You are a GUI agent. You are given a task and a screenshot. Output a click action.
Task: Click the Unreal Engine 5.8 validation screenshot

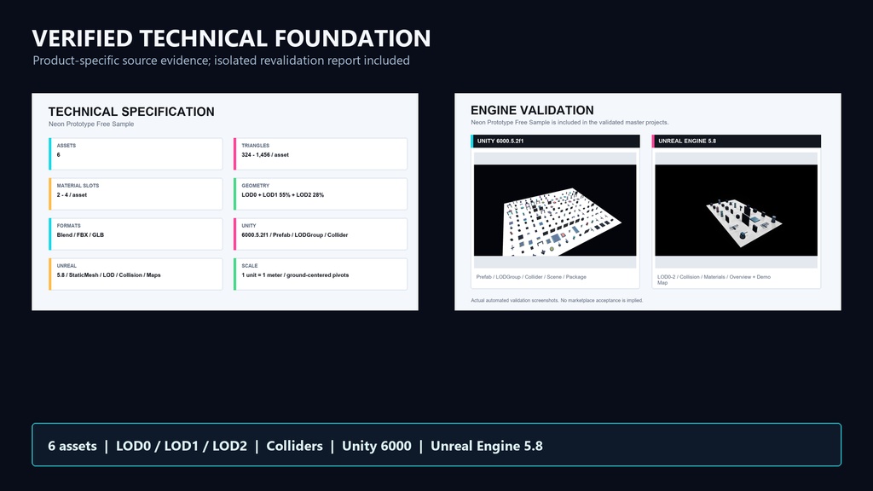(736, 210)
